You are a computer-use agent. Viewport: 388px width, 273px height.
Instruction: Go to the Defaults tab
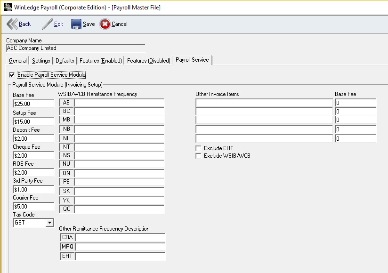[65, 61]
